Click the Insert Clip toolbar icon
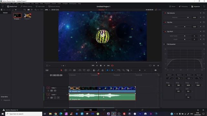The height and width of the screenshot is (116, 207). click(x=80, y=70)
